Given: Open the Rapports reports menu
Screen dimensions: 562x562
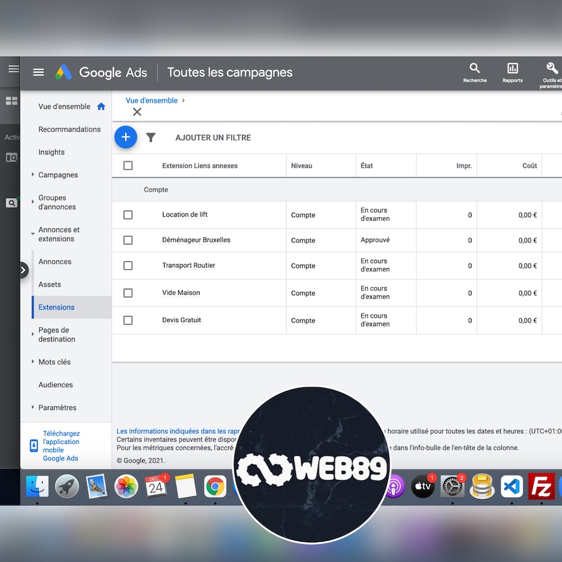Looking at the screenshot, I should point(512,72).
